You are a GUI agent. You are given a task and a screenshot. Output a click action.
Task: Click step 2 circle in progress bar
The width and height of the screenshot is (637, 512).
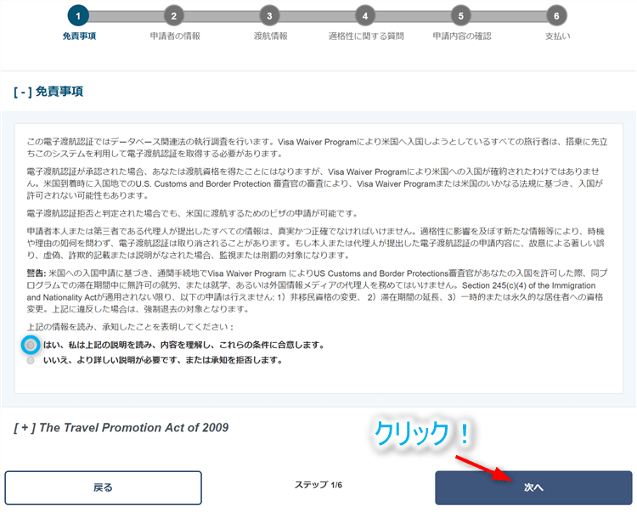tap(174, 15)
